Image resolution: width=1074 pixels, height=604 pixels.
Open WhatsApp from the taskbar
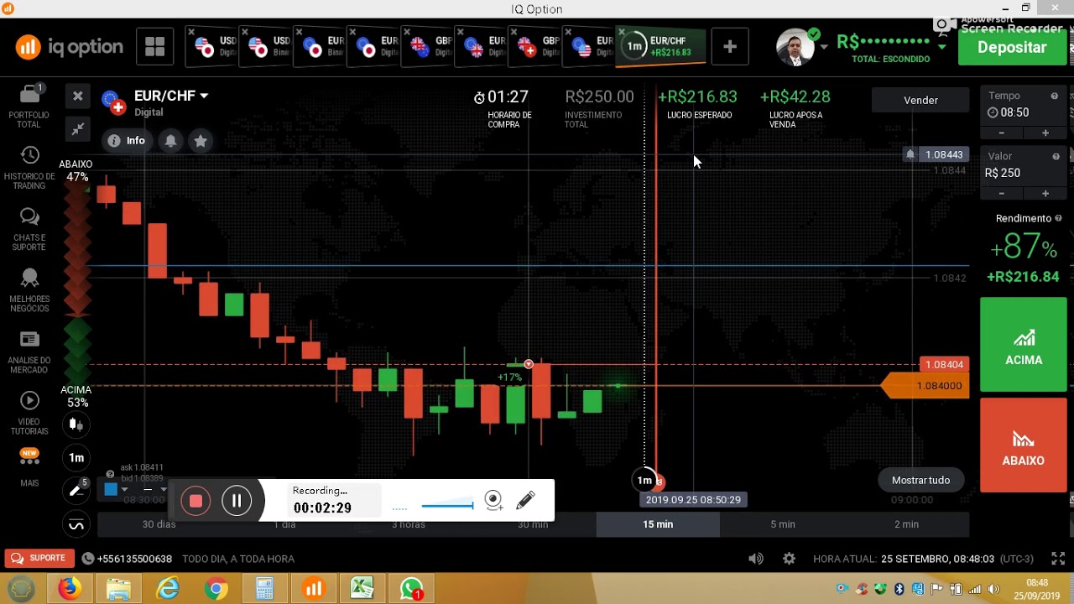pos(411,589)
